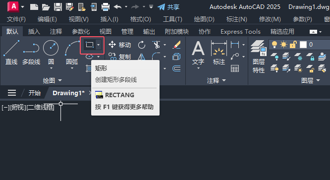
Task: Select the Hatch tool icon
Action: [89, 68]
